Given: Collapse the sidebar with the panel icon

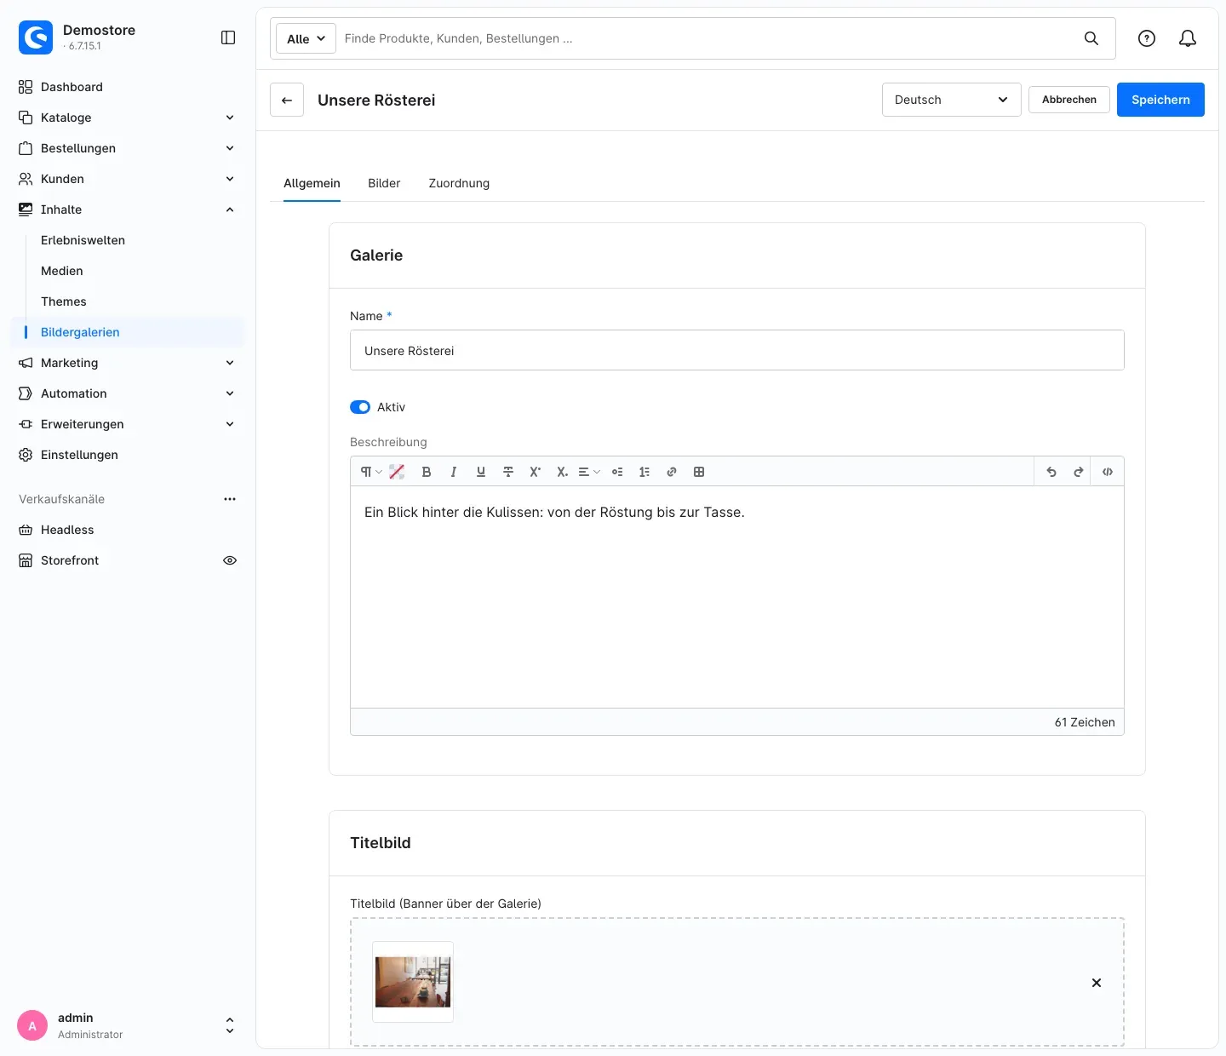Looking at the screenshot, I should pyautogui.click(x=228, y=37).
